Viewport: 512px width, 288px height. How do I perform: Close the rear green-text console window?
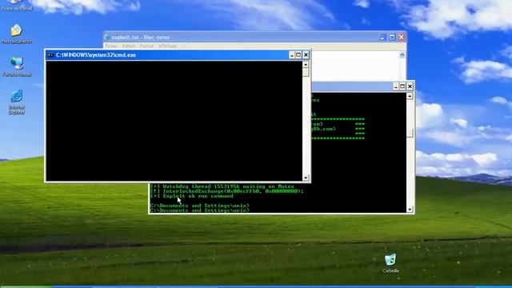(x=410, y=86)
